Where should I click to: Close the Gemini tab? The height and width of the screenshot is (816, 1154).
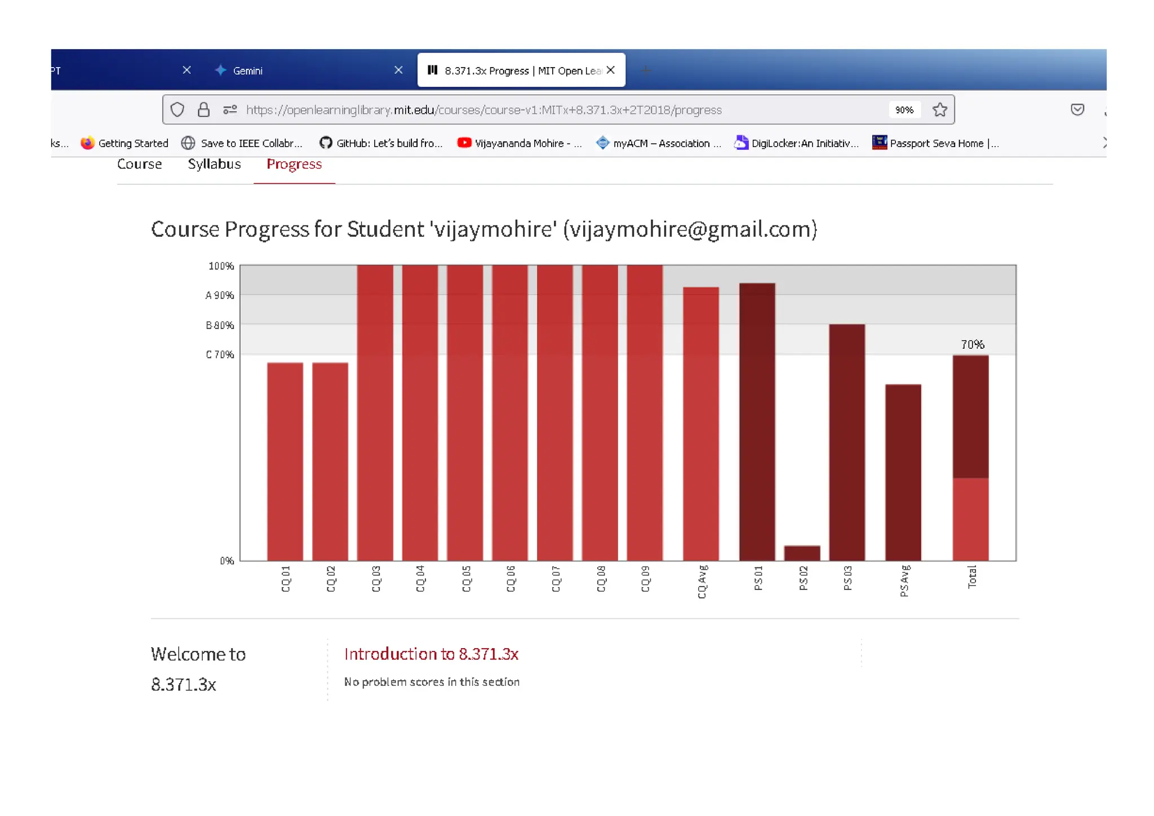point(398,70)
